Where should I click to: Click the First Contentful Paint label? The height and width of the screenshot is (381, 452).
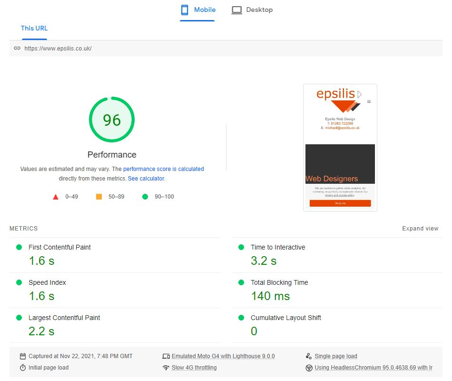coord(59,247)
